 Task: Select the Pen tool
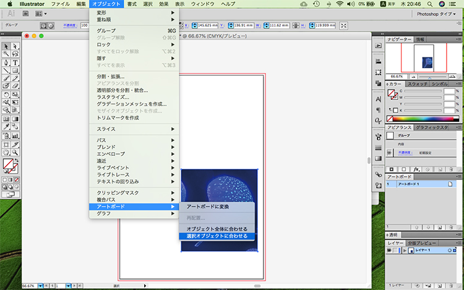point(6,63)
